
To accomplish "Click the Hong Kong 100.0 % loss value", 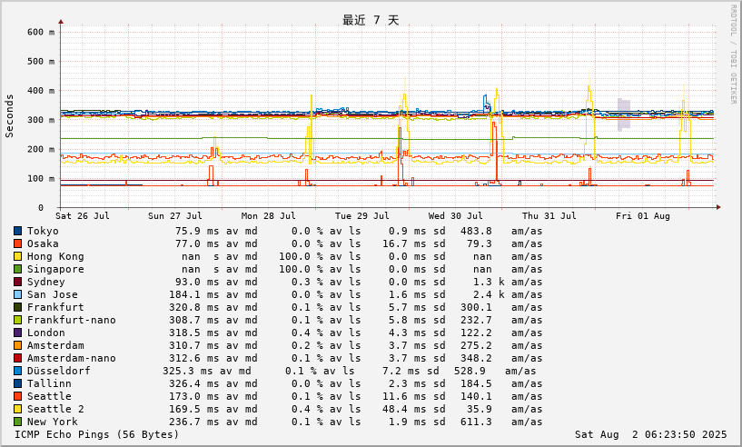I will (x=301, y=256).
